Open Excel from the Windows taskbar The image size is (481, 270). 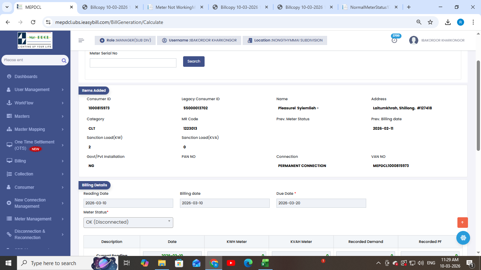pyautogui.click(x=265, y=263)
